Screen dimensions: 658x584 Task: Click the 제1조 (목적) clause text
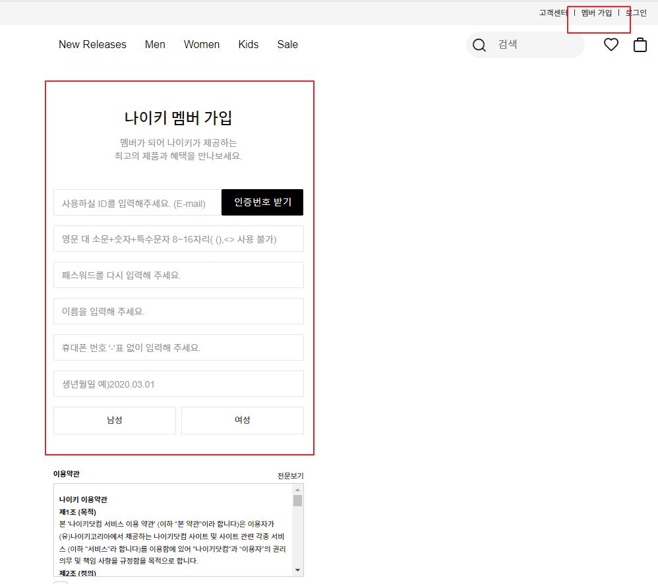click(x=78, y=512)
